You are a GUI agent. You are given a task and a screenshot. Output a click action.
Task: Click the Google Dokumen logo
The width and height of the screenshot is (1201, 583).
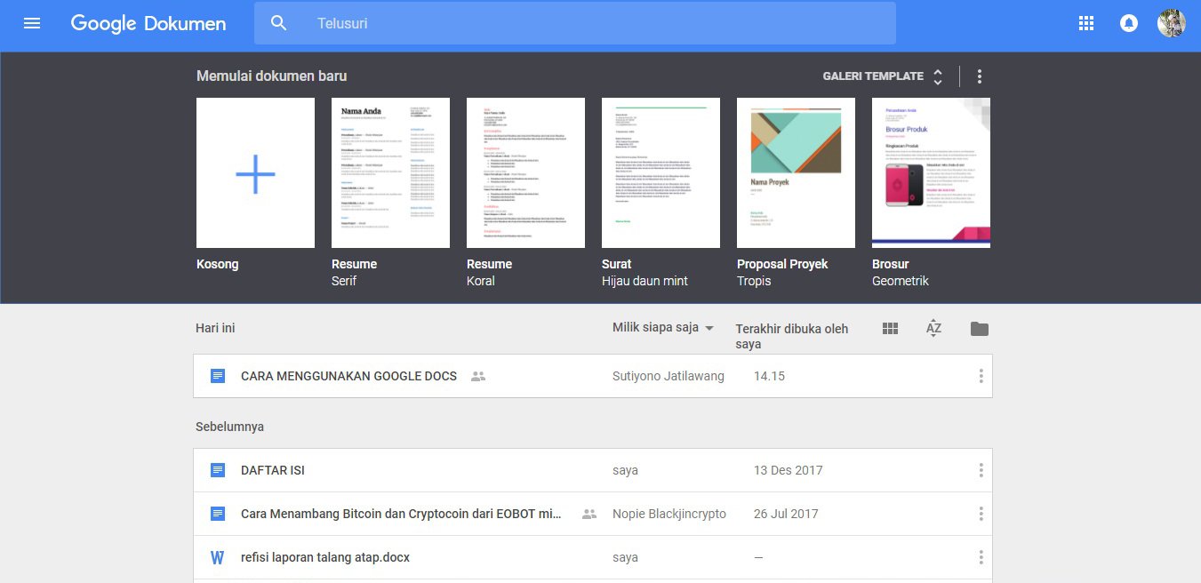click(148, 24)
